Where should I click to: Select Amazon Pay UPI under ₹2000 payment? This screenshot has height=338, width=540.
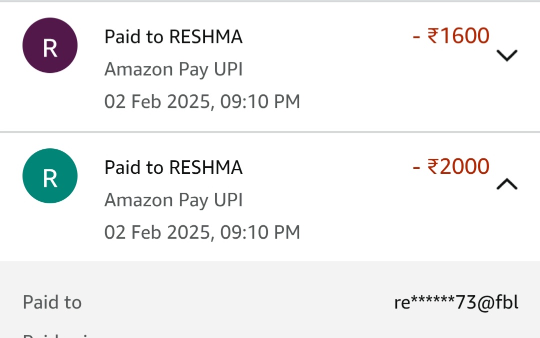(x=173, y=200)
